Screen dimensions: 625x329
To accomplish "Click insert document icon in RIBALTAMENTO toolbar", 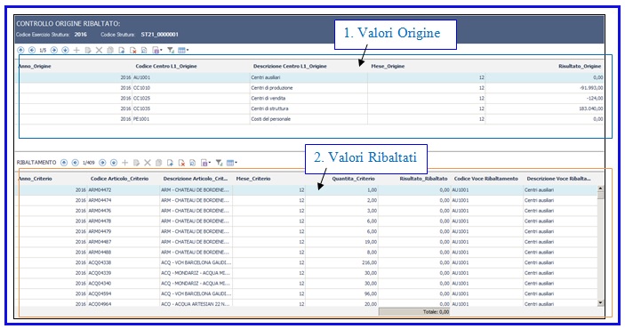I will pyautogui.click(x=170, y=163).
